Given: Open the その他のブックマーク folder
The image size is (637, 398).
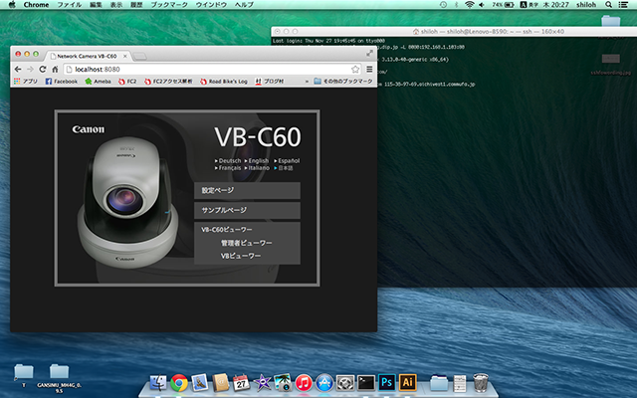Looking at the screenshot, I should pyautogui.click(x=343, y=82).
